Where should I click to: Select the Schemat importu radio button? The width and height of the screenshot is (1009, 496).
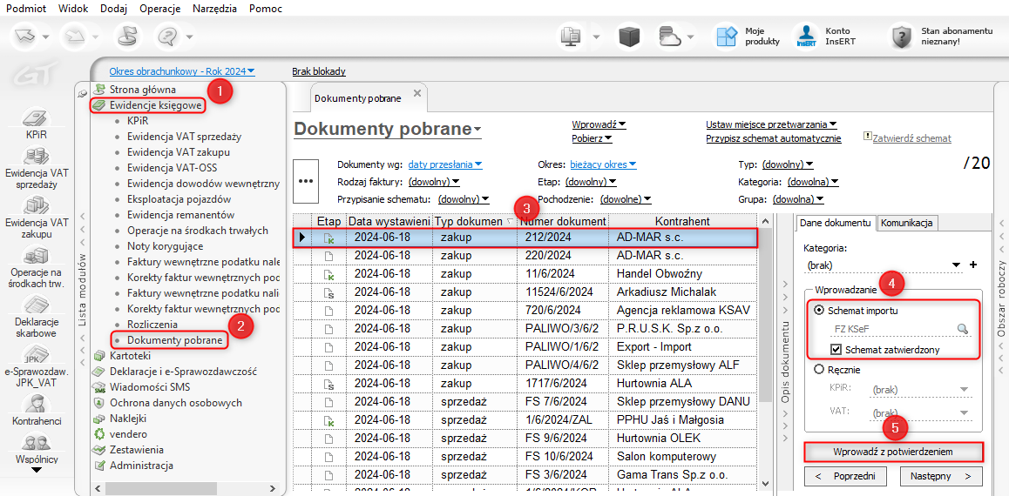[819, 310]
